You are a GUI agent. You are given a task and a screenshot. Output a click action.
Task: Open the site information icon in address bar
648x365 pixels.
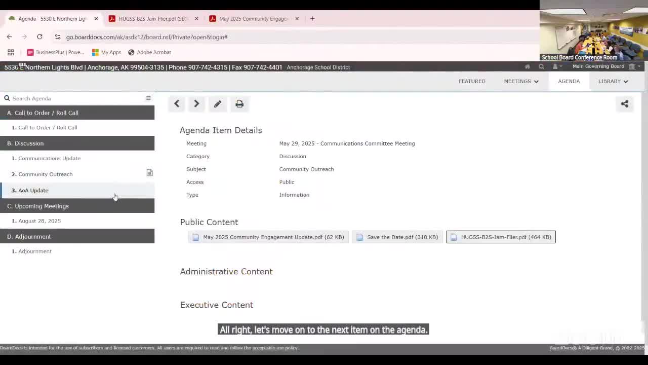(58, 37)
